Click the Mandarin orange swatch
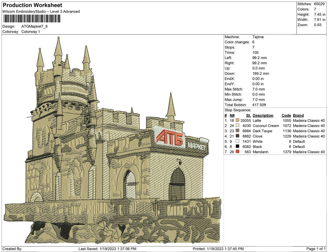 click(x=238, y=152)
